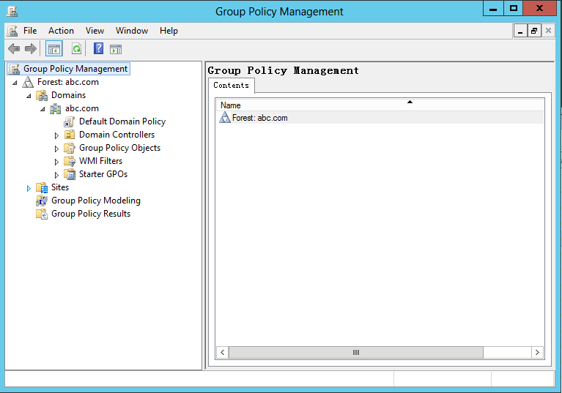
Task: Open the View menu
Action: pos(95,31)
